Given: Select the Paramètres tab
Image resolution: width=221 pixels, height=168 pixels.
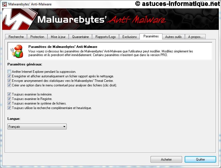Looking at the screenshot, I should point(151,37).
